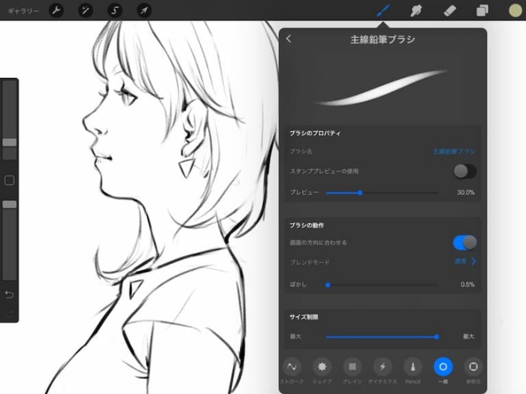Switch to the ダイナミクス tab
526x394 pixels.
pos(382,371)
